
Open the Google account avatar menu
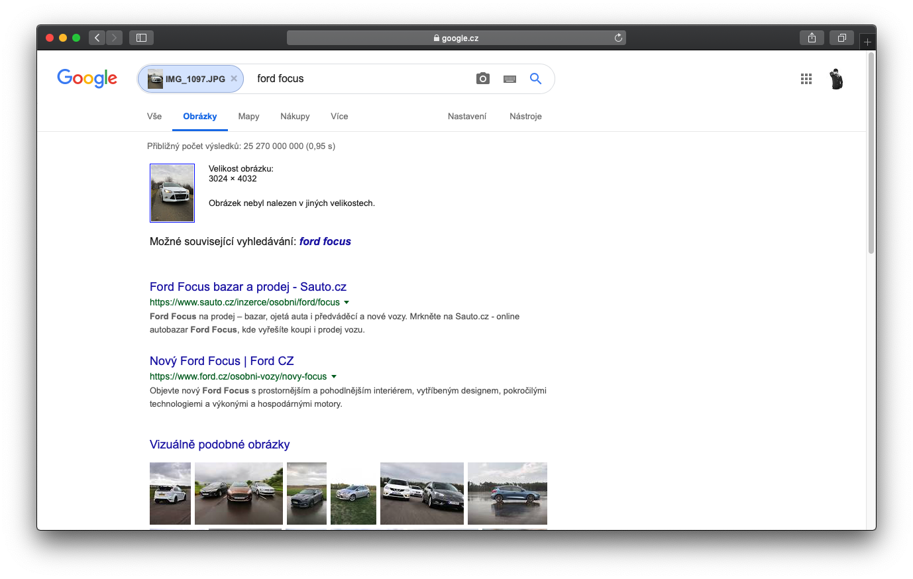[x=836, y=79]
